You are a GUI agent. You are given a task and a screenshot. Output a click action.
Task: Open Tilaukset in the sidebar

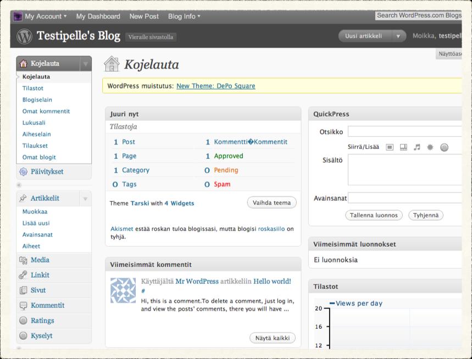pyautogui.click(x=35, y=146)
